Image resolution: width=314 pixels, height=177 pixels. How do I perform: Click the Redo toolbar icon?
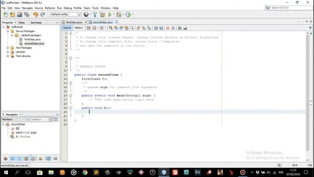coord(43,14)
